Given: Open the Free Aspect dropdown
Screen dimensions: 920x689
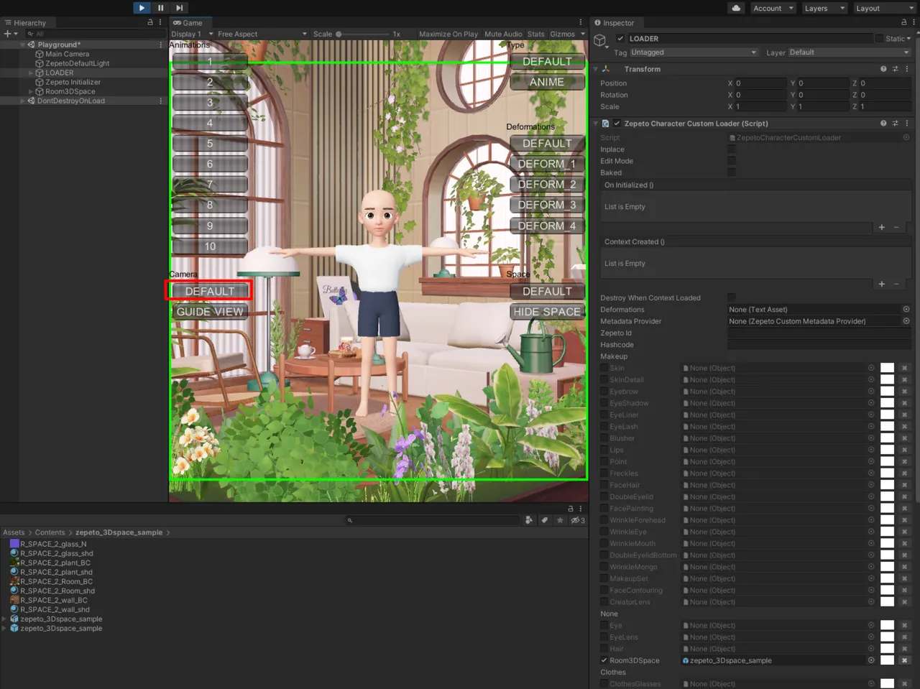Looking at the screenshot, I should [x=262, y=34].
